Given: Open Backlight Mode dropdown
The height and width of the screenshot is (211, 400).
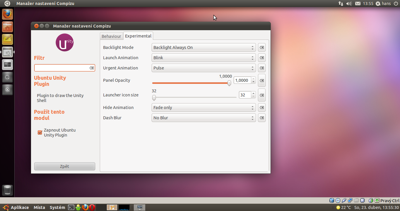Looking at the screenshot, I should click(x=204, y=47).
